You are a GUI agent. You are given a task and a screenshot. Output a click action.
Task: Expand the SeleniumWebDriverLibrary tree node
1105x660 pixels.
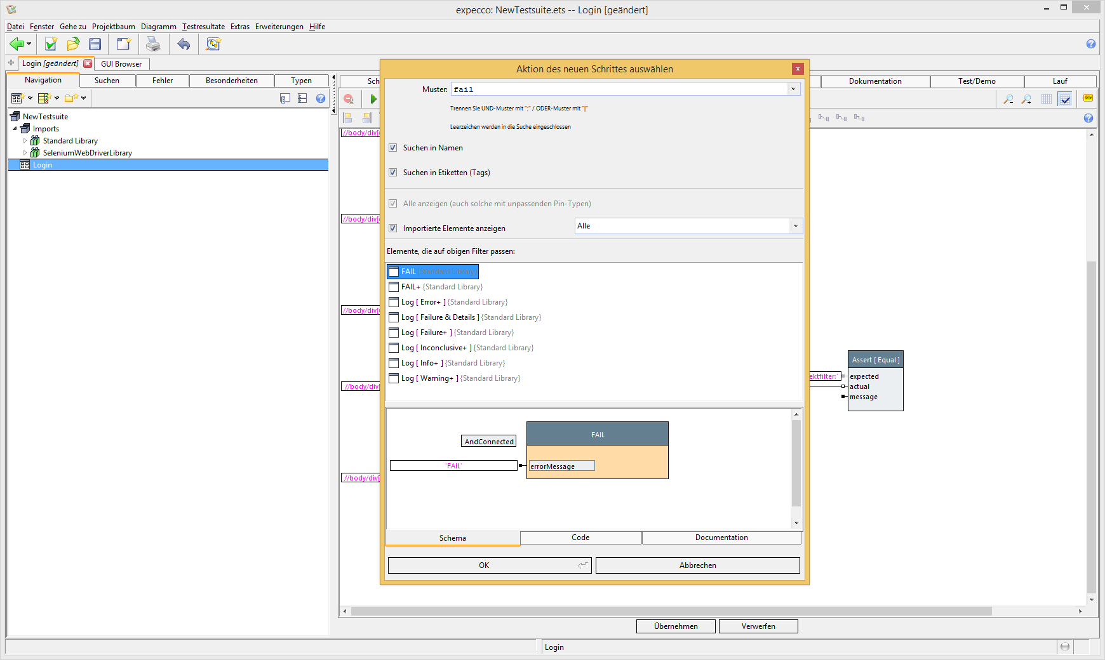[x=25, y=153]
